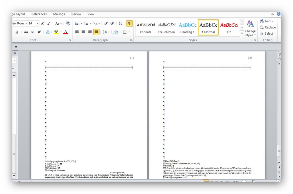Click the Numbering list icon

tap(86, 23)
